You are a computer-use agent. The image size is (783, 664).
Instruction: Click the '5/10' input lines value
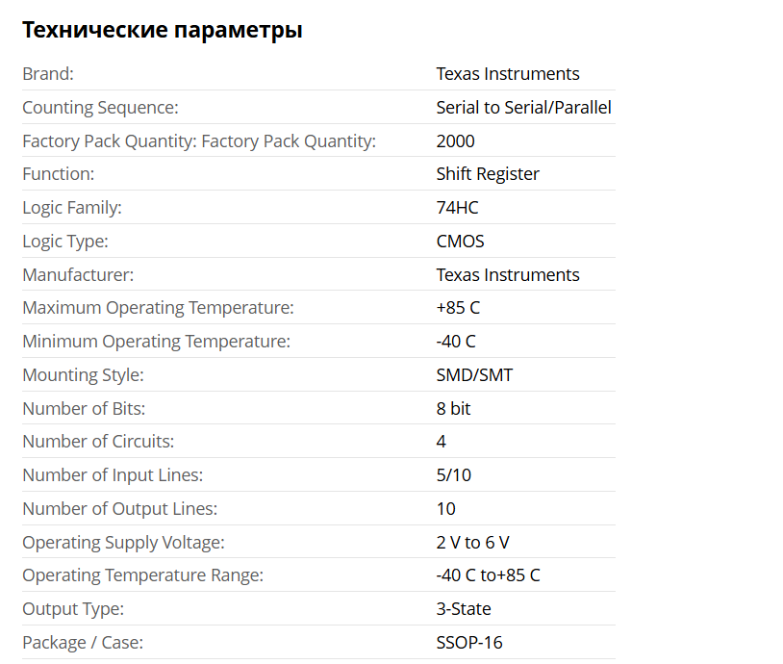tap(453, 475)
